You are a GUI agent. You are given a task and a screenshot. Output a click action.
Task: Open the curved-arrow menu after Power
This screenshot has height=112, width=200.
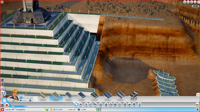tap(91, 104)
